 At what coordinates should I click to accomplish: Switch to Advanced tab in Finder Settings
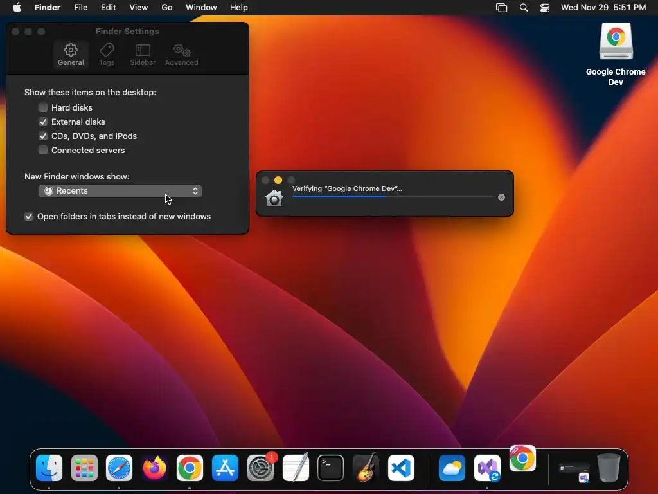point(181,55)
